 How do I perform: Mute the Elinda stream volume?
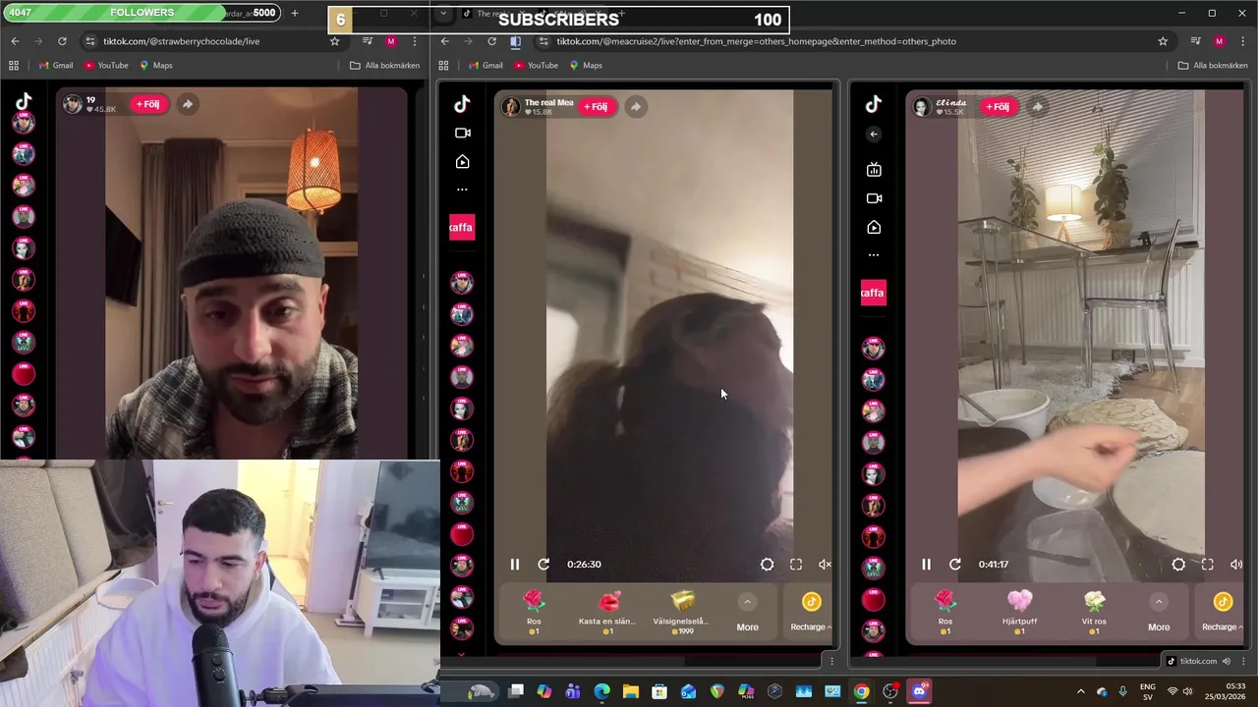[x=1236, y=565]
